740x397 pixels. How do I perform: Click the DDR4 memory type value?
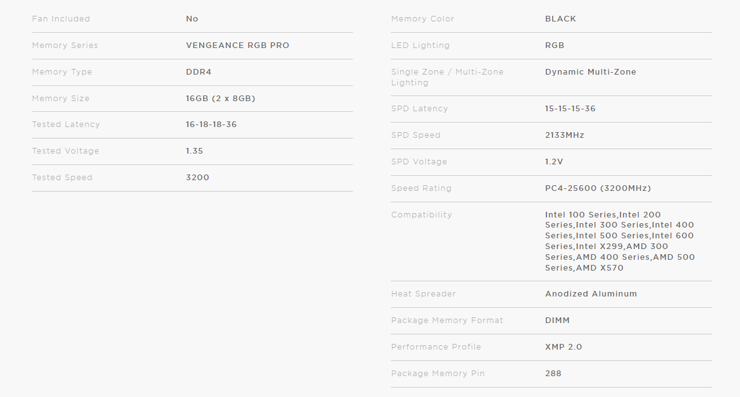(x=199, y=72)
